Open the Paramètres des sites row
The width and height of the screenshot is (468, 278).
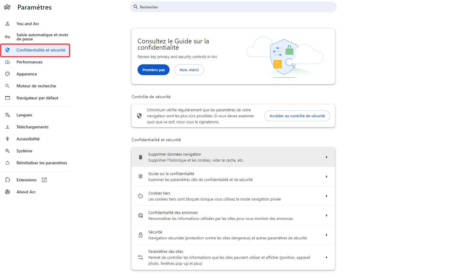click(x=233, y=257)
